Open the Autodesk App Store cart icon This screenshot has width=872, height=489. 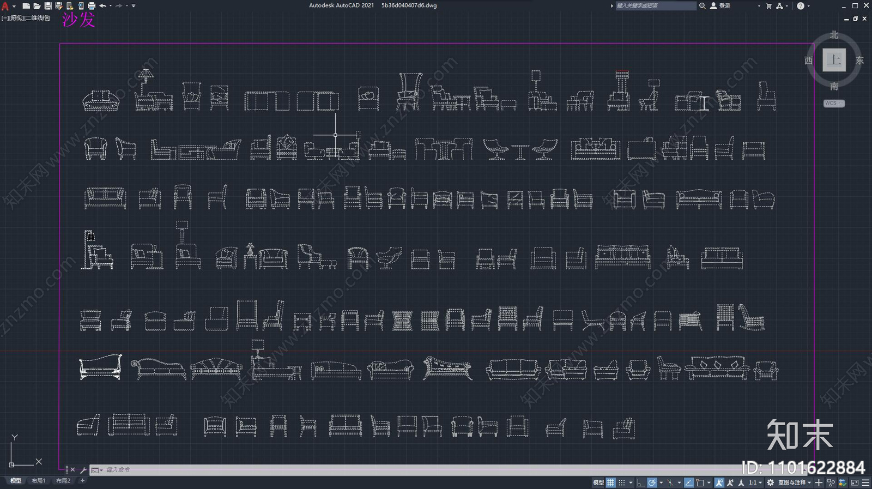pyautogui.click(x=768, y=6)
